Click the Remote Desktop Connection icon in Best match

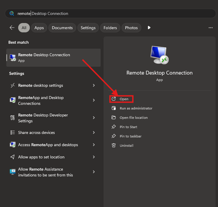(x=13, y=57)
